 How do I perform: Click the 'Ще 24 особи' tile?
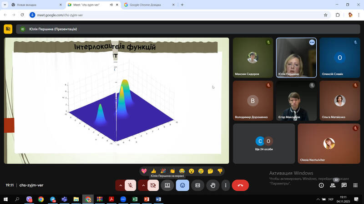pos(263,143)
